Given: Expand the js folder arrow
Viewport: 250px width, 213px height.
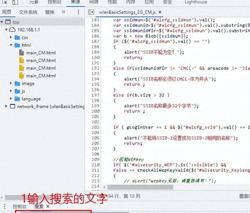Looking at the screenshot, I should [11, 91].
